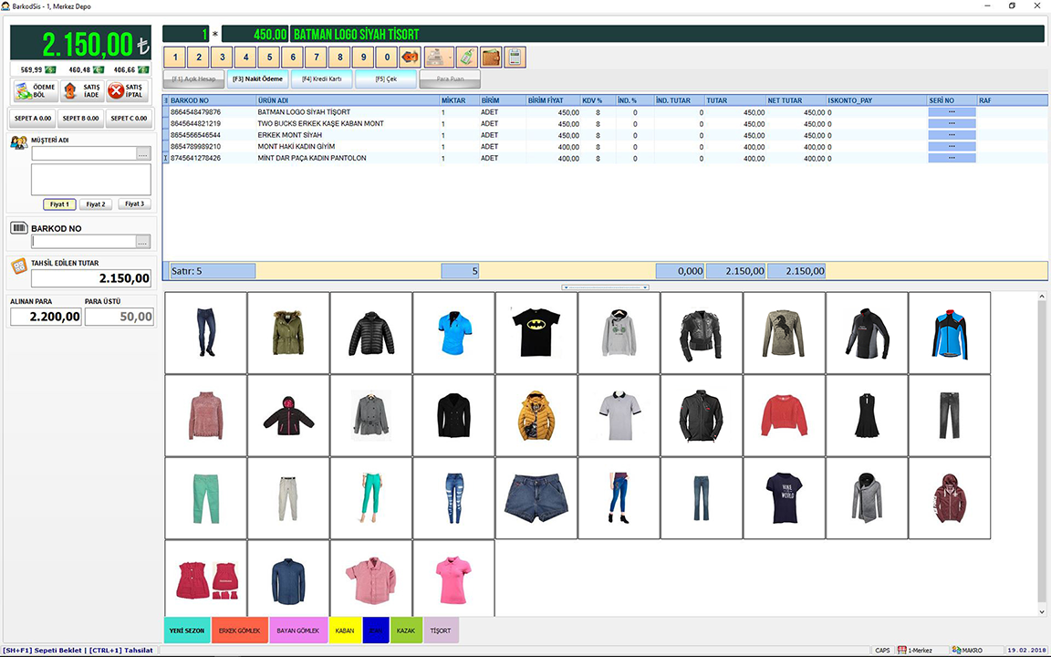Open the calculator icon in toolbar
This screenshot has width=1051, height=657.
[x=515, y=57]
